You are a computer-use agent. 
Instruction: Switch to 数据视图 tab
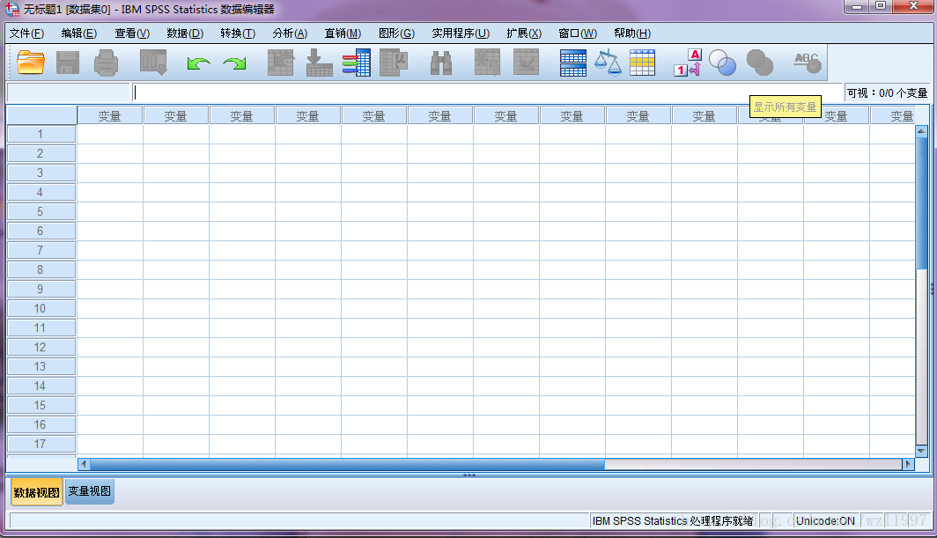[37, 492]
